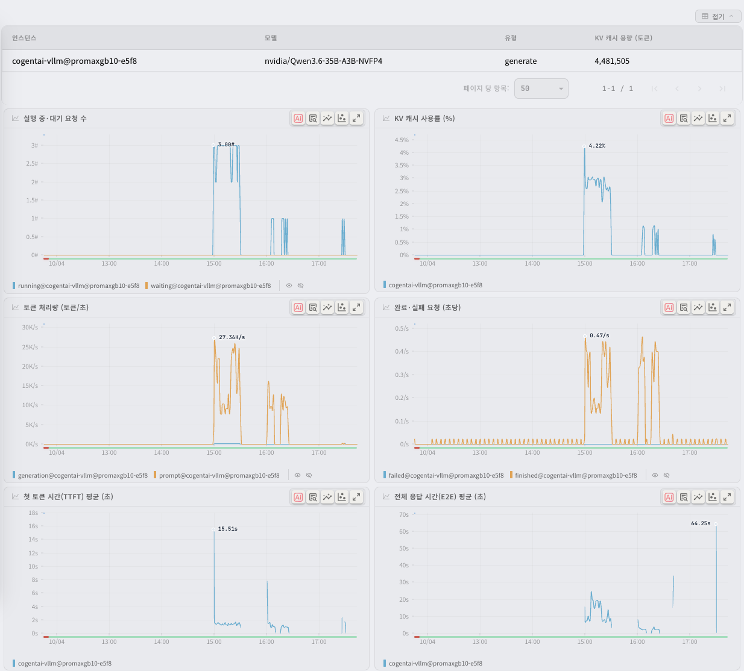Switch 첫 토큰 시간(TTFT) chart to scatter view
This screenshot has width=744, height=671.
coord(342,497)
